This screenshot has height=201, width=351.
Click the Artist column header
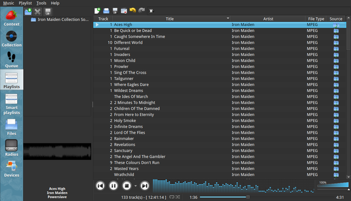pyautogui.click(x=268, y=19)
